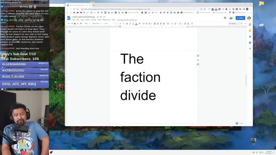Decrease font size with minus button

117,24
